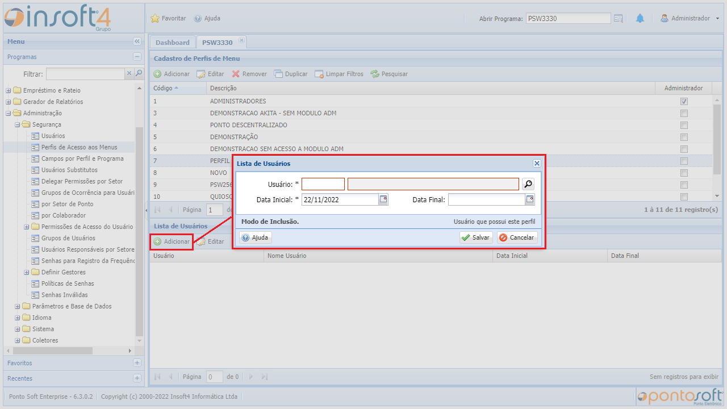727x409 pixels.
Task: Click the Favoritar star icon
Action: pos(155,18)
